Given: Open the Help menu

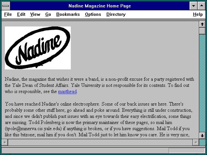Looking at the screenshot, I should [x=198, y=14].
